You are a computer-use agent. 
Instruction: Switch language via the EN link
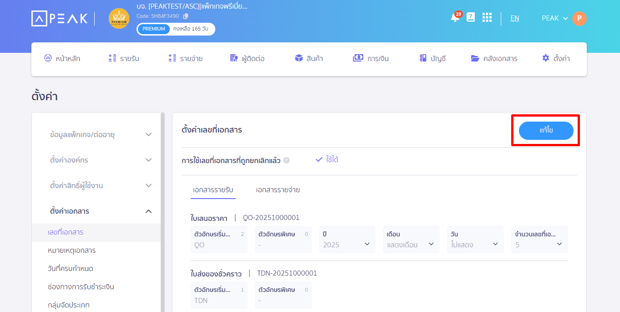click(x=514, y=18)
